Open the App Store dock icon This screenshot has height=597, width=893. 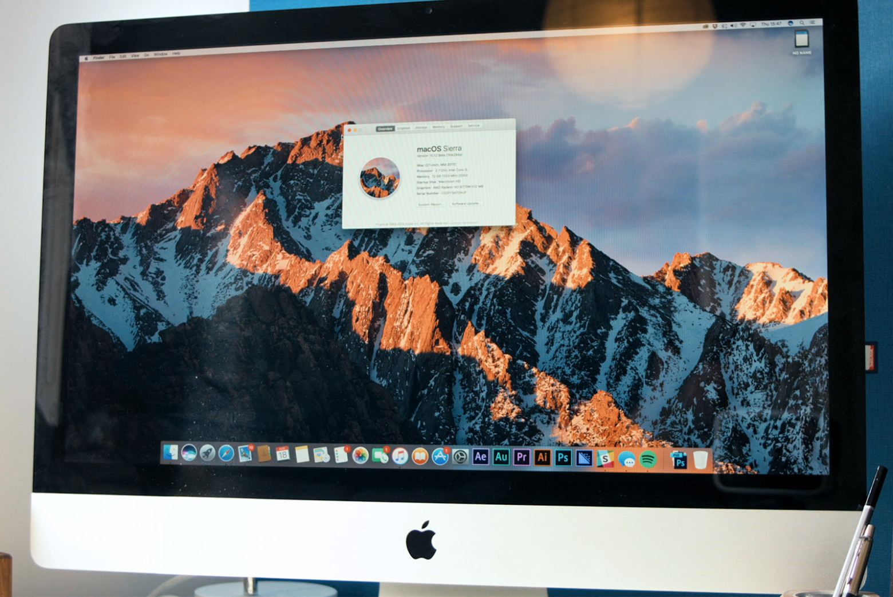point(440,457)
